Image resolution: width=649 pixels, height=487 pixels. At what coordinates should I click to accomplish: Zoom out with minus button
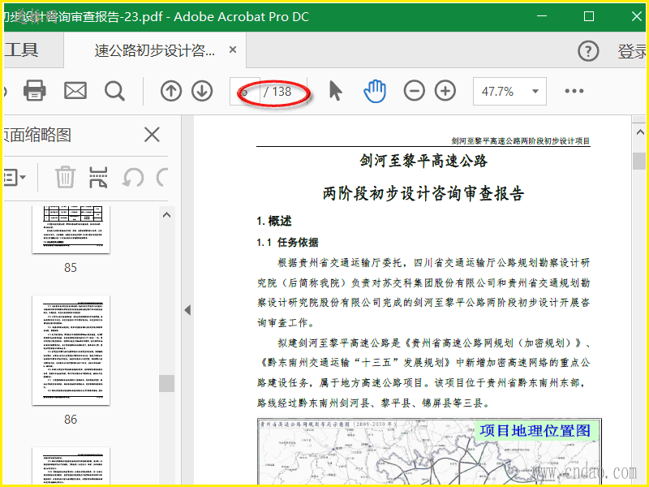point(415,91)
